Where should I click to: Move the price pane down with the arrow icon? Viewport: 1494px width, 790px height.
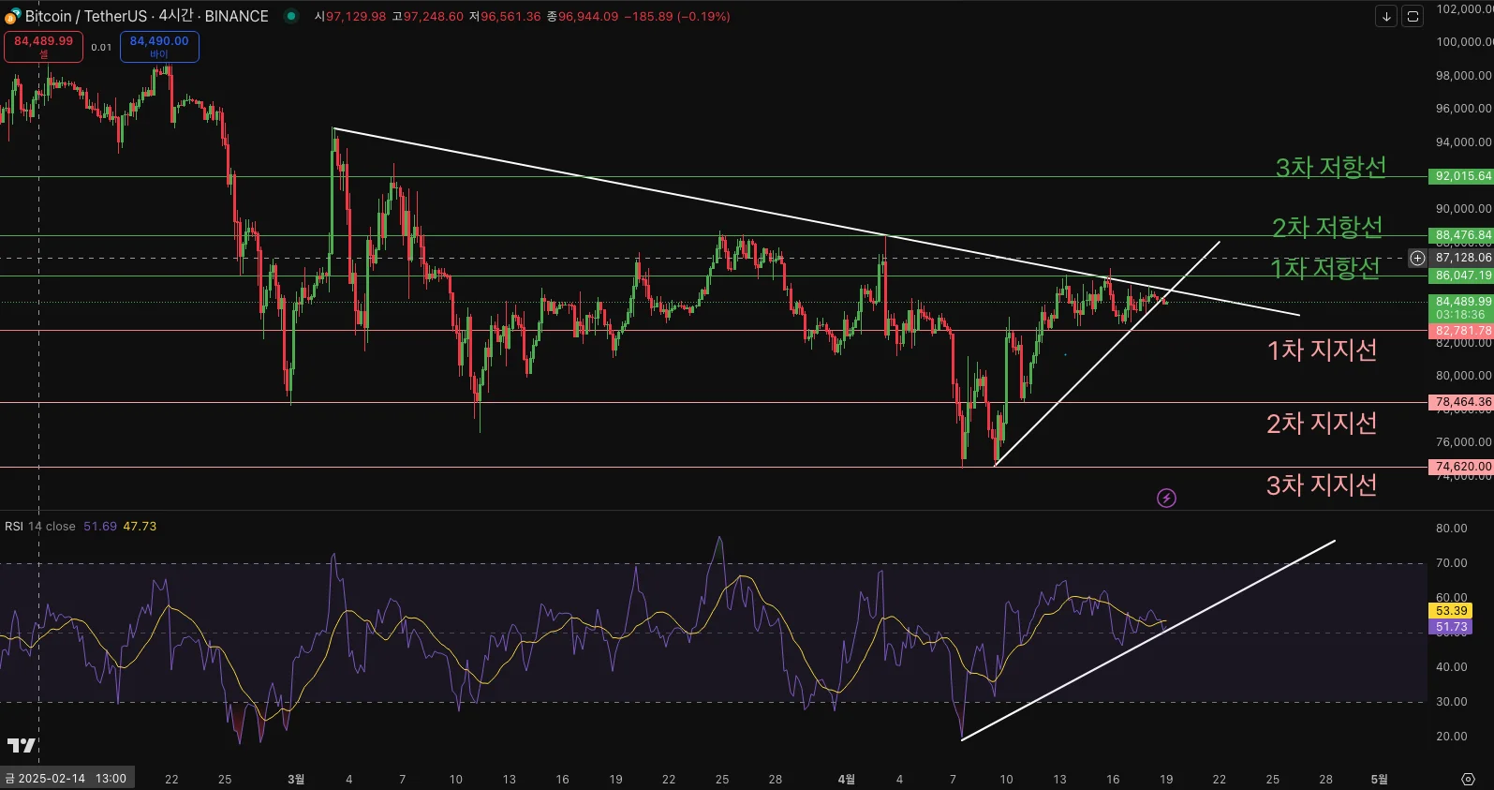click(x=1386, y=16)
